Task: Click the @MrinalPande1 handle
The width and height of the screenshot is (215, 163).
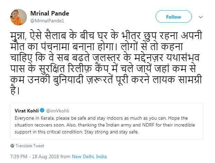Action: (47, 21)
